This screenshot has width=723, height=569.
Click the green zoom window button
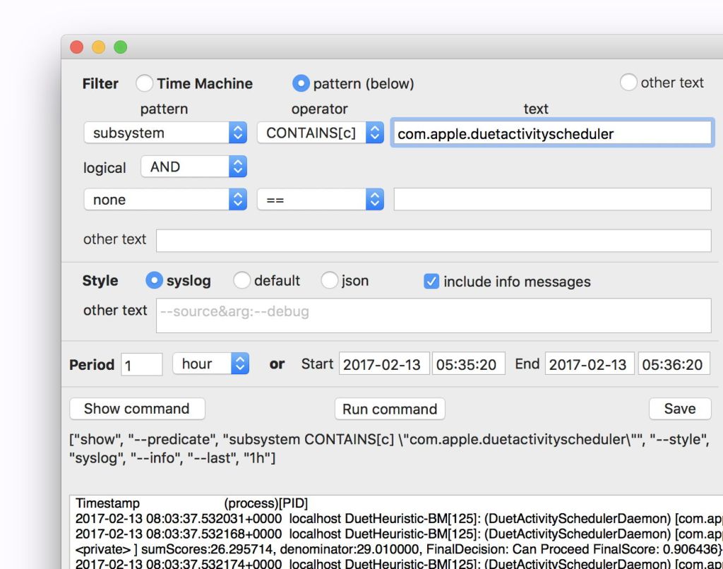pos(121,47)
